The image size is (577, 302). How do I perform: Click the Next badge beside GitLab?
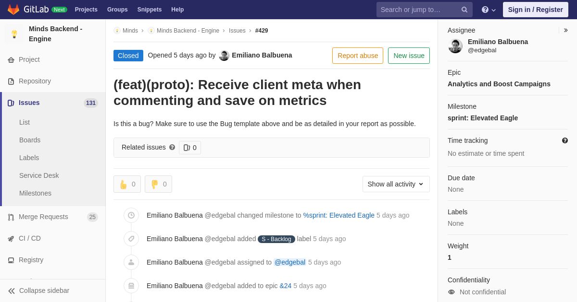point(59,10)
